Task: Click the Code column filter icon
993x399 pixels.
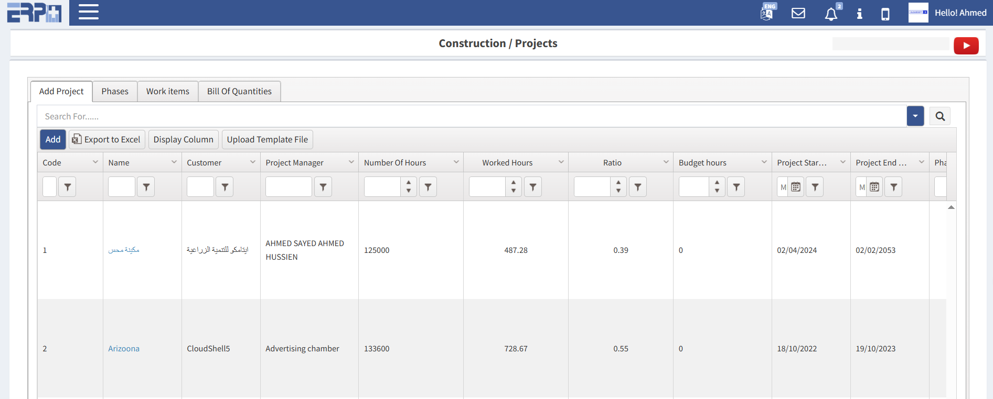Action: click(x=67, y=187)
